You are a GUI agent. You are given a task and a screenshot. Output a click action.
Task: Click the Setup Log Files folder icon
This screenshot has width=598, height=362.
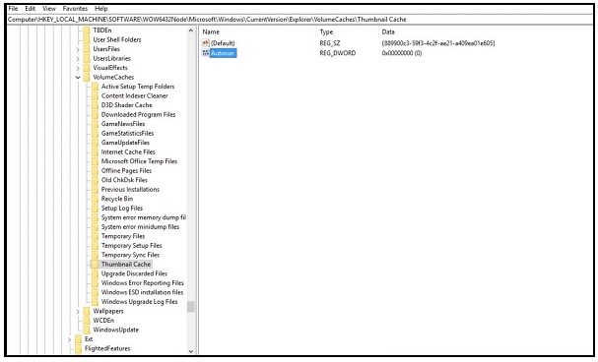(x=95, y=209)
